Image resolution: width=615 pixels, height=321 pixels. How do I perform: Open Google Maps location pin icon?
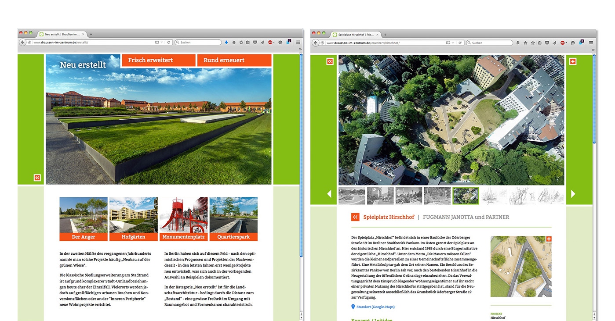353,307
